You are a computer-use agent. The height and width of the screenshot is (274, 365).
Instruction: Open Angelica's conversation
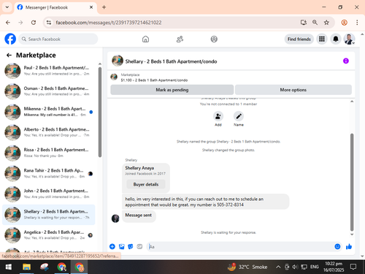click(49, 235)
